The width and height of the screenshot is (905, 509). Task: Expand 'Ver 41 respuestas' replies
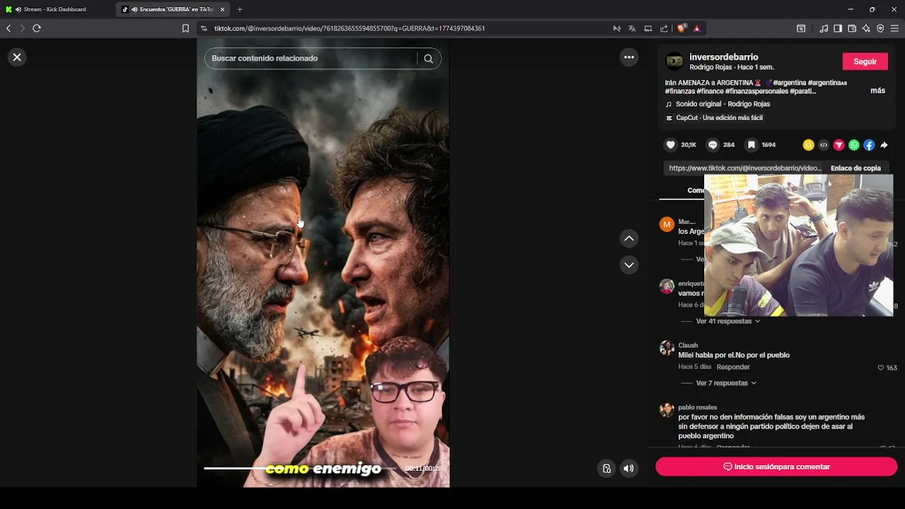(x=728, y=321)
